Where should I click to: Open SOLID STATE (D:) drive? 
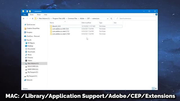[33, 66]
